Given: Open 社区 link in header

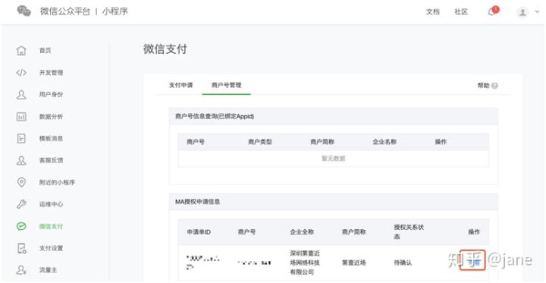Looking at the screenshot, I should tap(461, 12).
